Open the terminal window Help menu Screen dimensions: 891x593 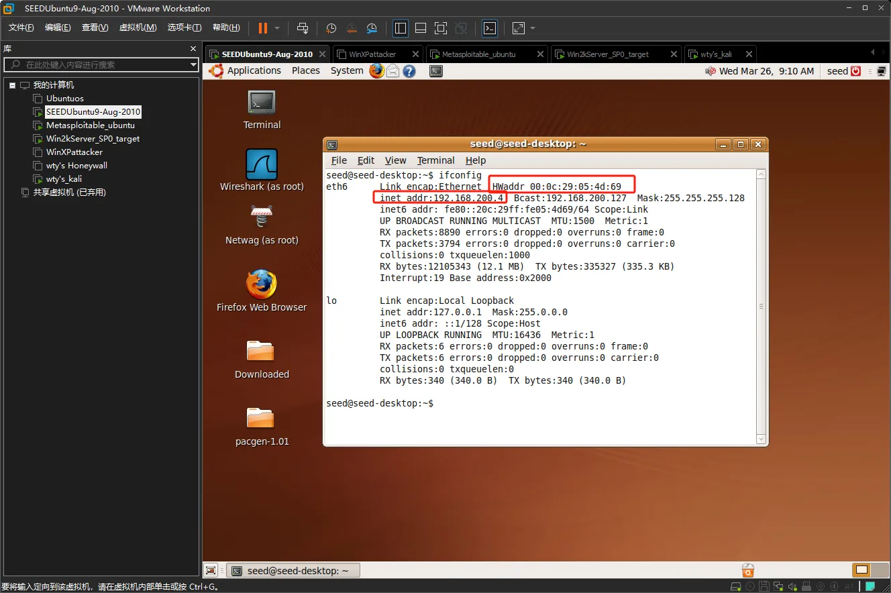(x=476, y=160)
